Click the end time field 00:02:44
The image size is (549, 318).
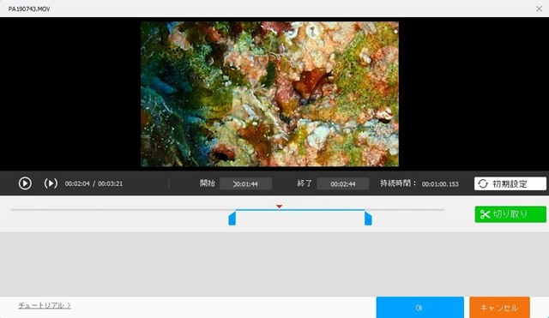343,183
